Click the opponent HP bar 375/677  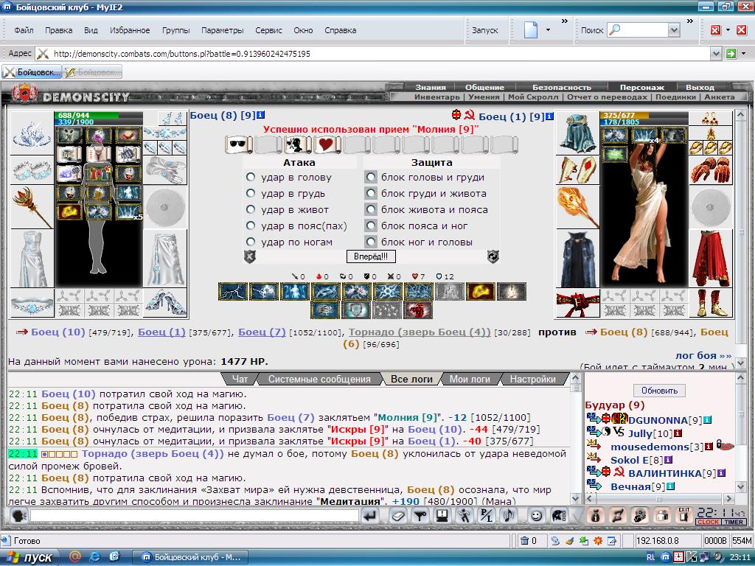644,116
